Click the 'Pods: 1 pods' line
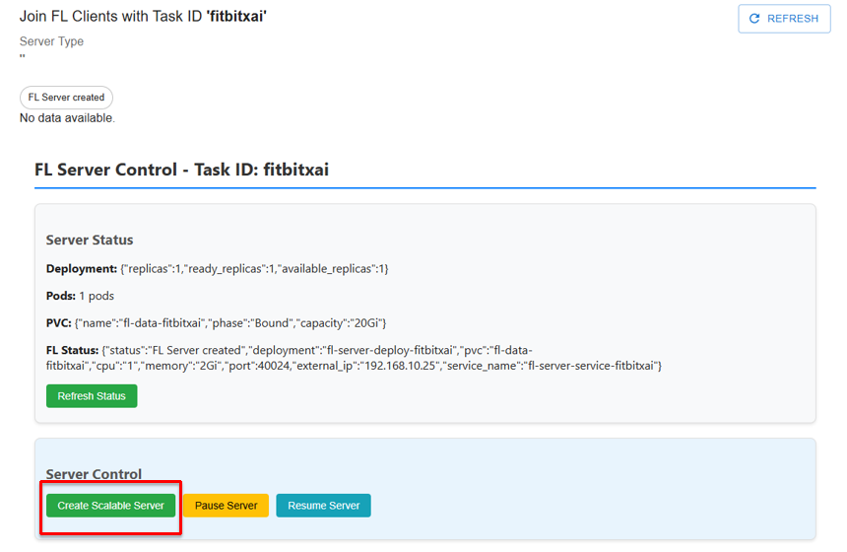The height and width of the screenshot is (552, 847). point(81,296)
